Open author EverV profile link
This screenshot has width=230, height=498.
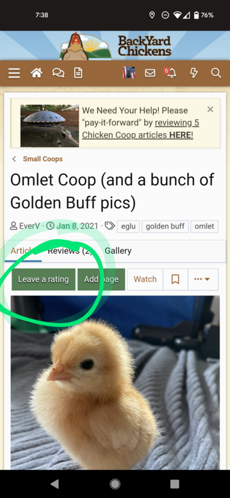point(29,226)
